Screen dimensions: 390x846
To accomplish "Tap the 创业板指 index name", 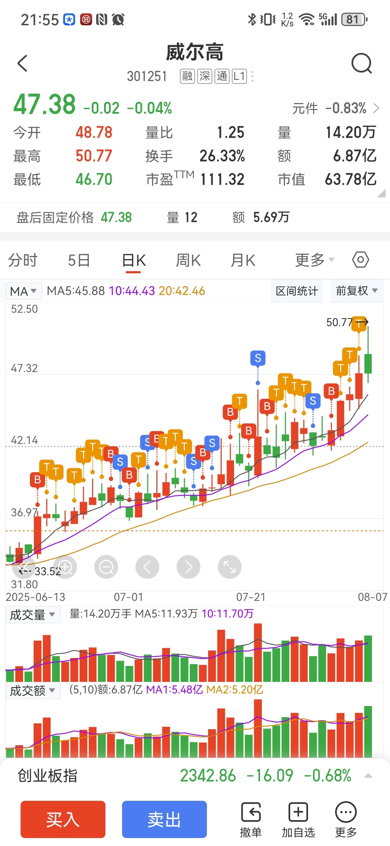I will tap(47, 775).
